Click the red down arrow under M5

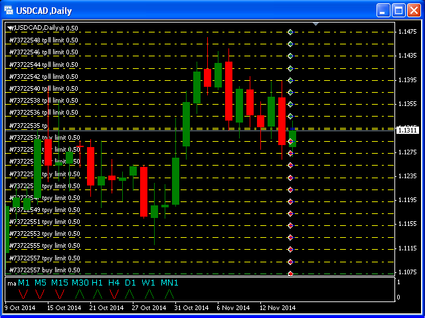(x=41, y=293)
